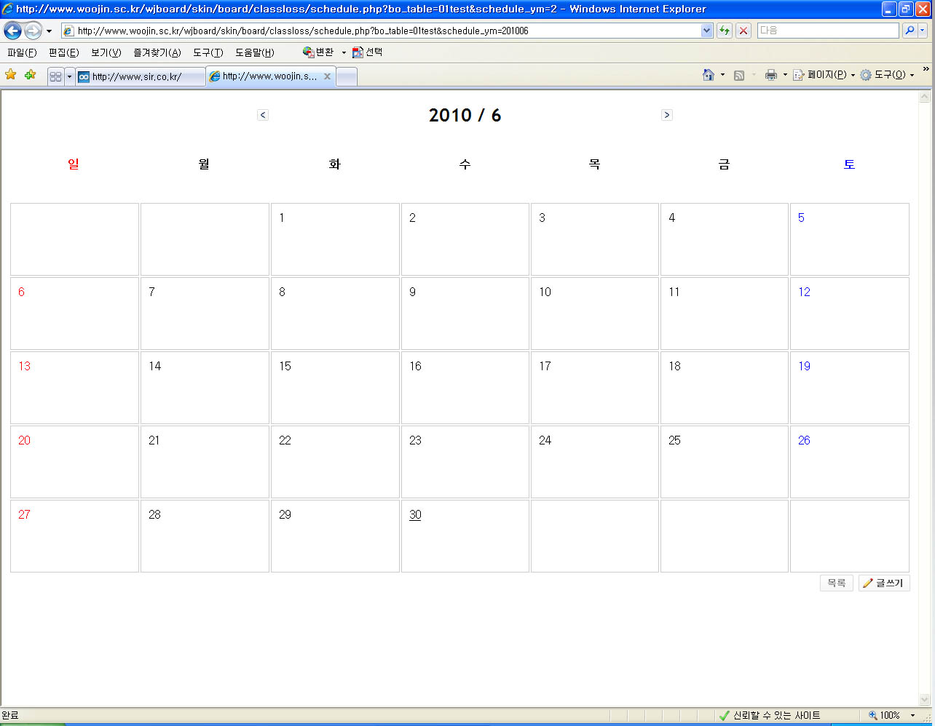Open the 편집(E) menu
Viewport: 935px width, 726px height.
tap(63, 53)
